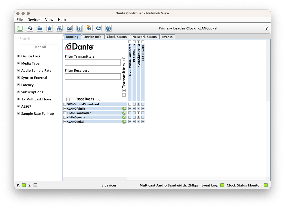This screenshot has height=208, width=285.
Task: Expand all transmitters with plus button
Action: 124,95
